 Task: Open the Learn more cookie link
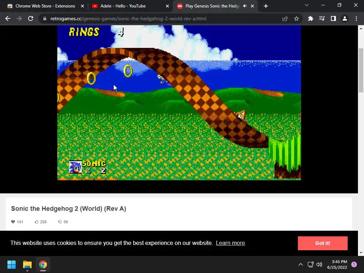pyautogui.click(x=230, y=243)
